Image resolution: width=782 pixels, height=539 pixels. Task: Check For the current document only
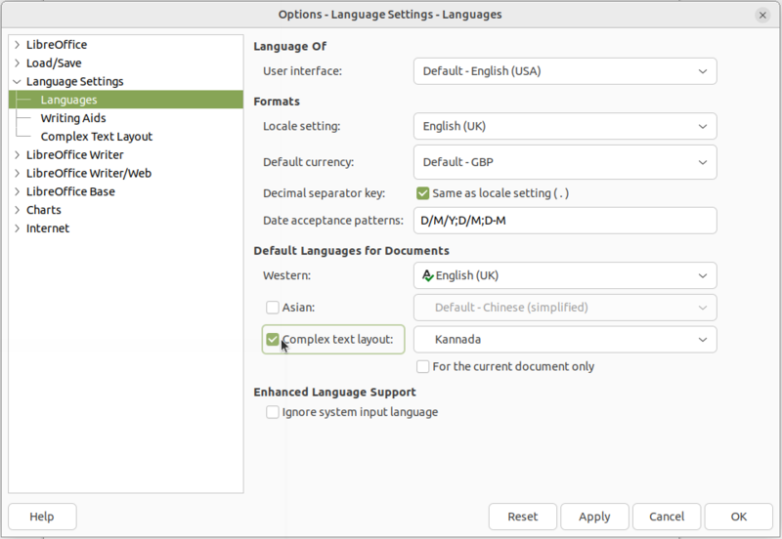click(422, 366)
